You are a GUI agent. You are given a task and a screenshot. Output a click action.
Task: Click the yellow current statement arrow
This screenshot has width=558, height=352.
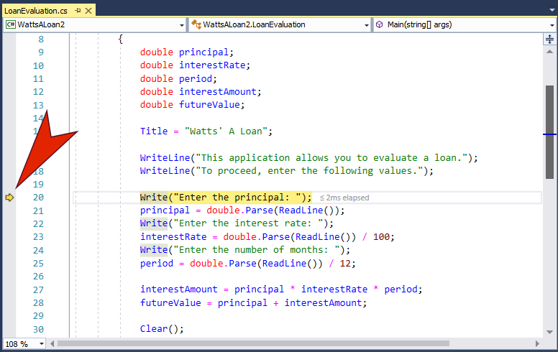[9, 198]
